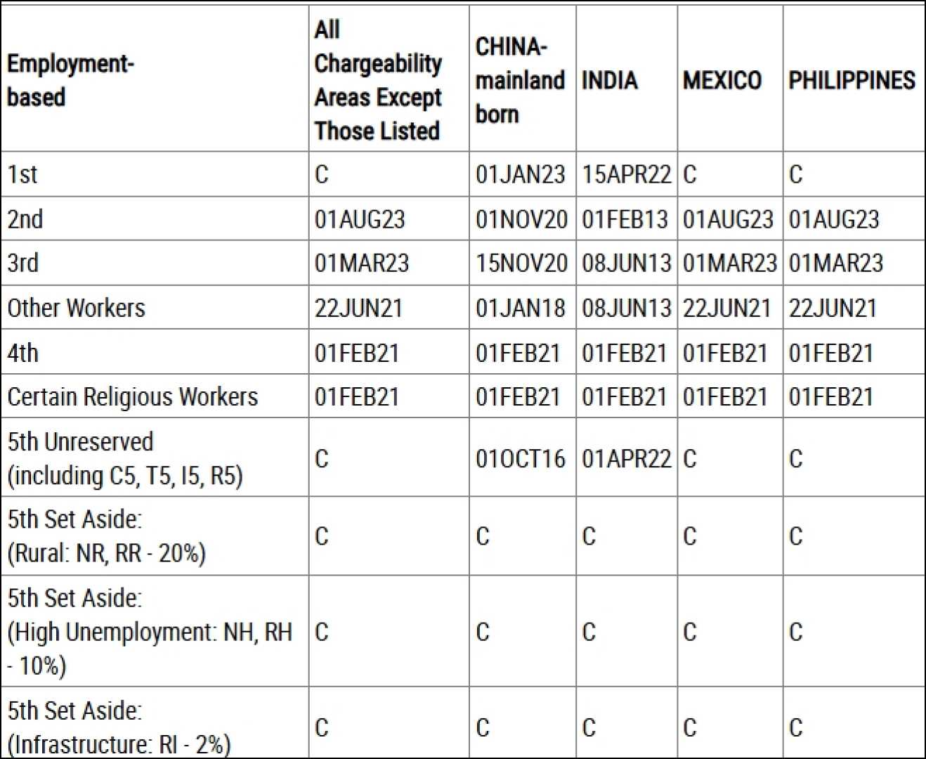
Task: Select China's 5th Unreserved date 01OCT16
Action: (520, 459)
